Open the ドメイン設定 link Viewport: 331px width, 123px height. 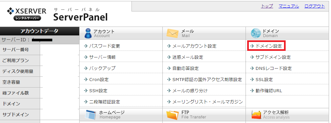tap(269, 46)
